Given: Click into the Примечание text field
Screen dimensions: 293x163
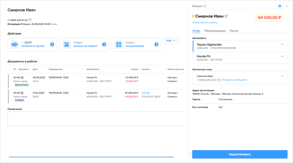Looking at the screenshot, I should click(x=96, y=119).
